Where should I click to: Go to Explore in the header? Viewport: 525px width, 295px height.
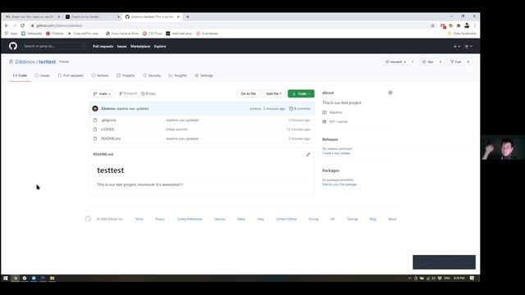coord(160,47)
